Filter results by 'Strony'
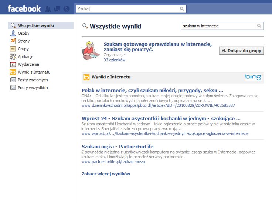This screenshot has height=203, width=272. tap(24, 41)
